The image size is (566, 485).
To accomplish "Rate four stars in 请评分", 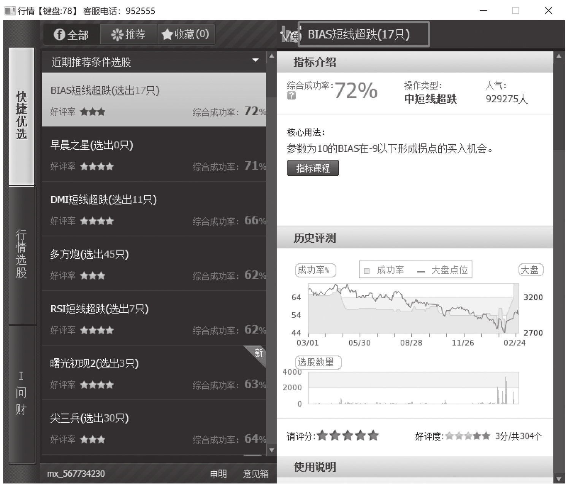I will pyautogui.click(x=360, y=436).
